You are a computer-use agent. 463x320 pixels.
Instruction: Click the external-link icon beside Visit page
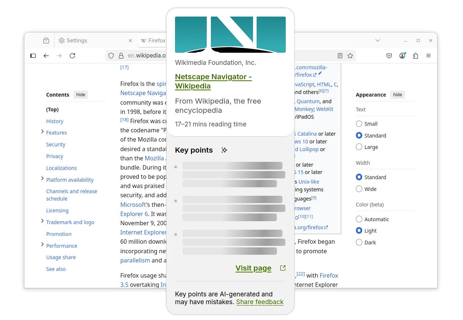coord(283,268)
